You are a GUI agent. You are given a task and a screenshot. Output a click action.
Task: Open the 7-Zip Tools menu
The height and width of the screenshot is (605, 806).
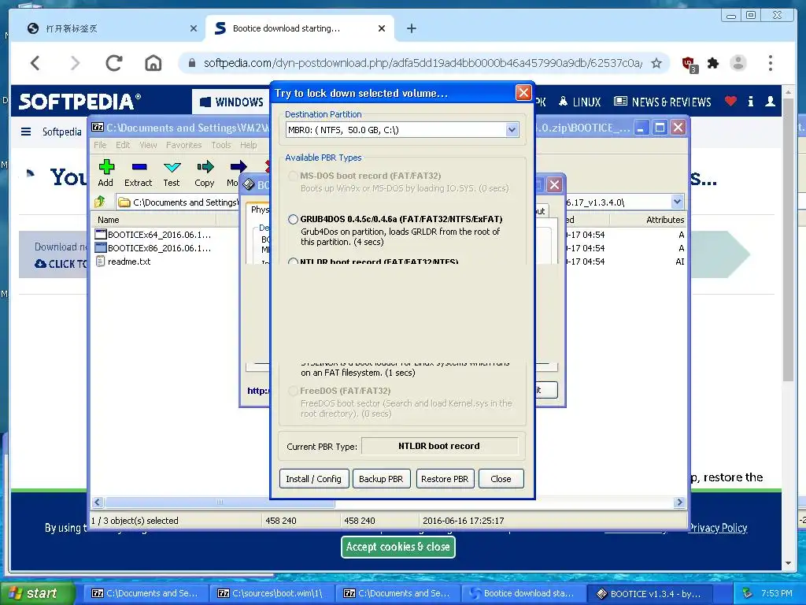(221, 145)
